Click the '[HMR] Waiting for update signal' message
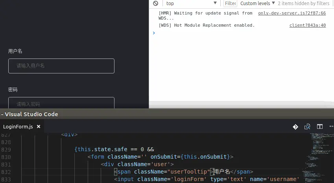 click(x=205, y=16)
